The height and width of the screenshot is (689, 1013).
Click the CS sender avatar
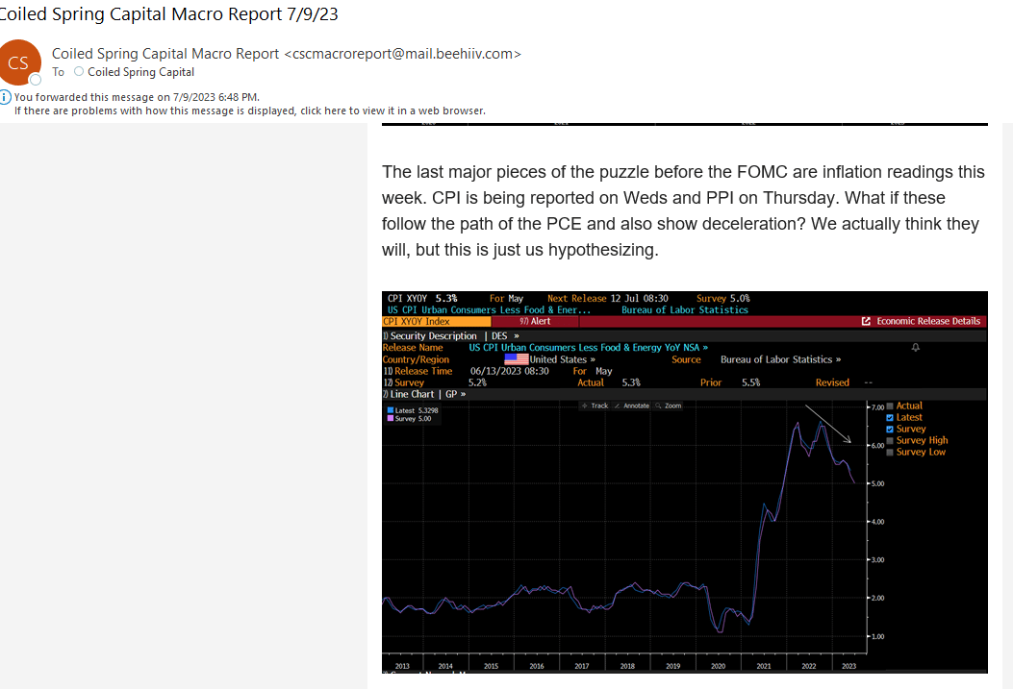(18, 62)
